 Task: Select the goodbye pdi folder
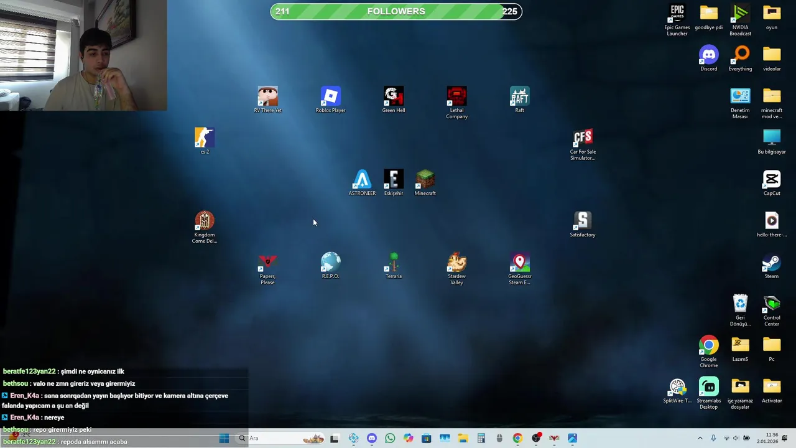(x=709, y=17)
